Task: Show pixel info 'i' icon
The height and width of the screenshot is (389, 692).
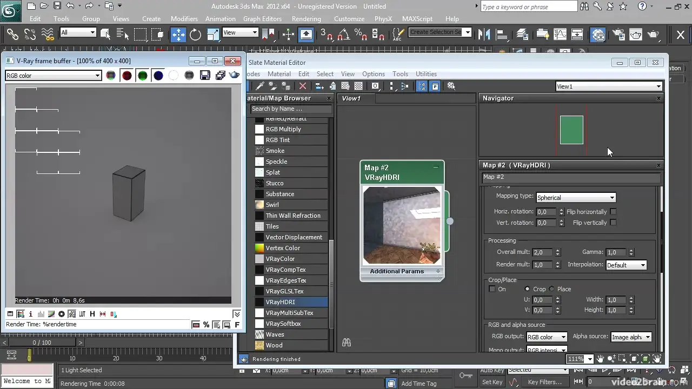Action: coord(31,314)
